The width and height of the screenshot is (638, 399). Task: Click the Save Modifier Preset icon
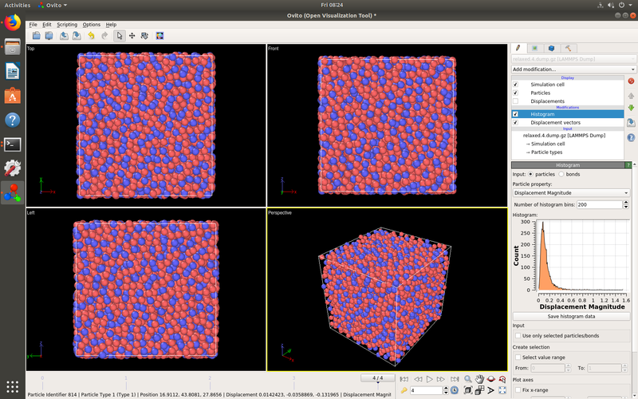631,123
